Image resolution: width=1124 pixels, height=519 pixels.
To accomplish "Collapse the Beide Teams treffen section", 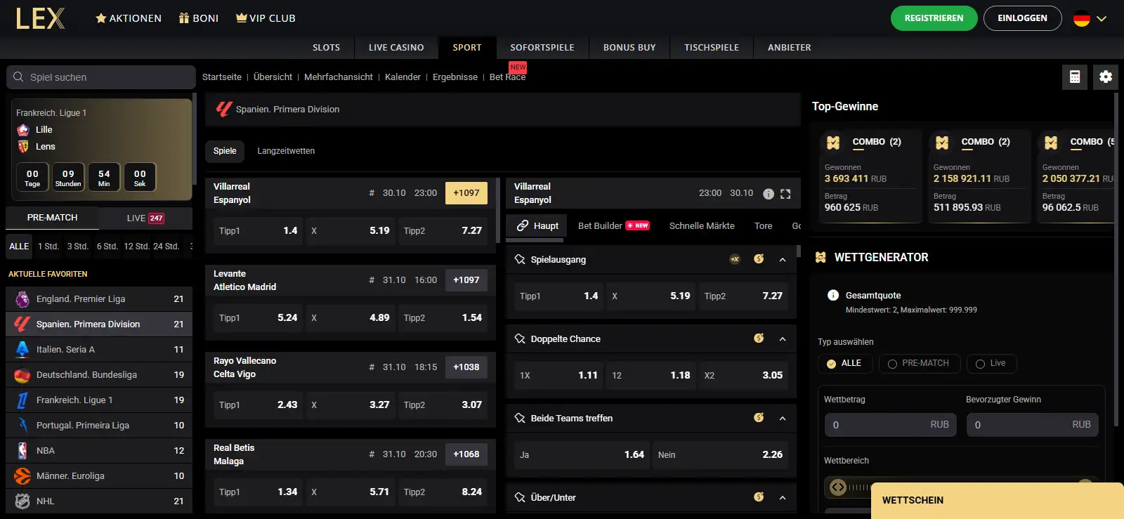I will coord(783,419).
